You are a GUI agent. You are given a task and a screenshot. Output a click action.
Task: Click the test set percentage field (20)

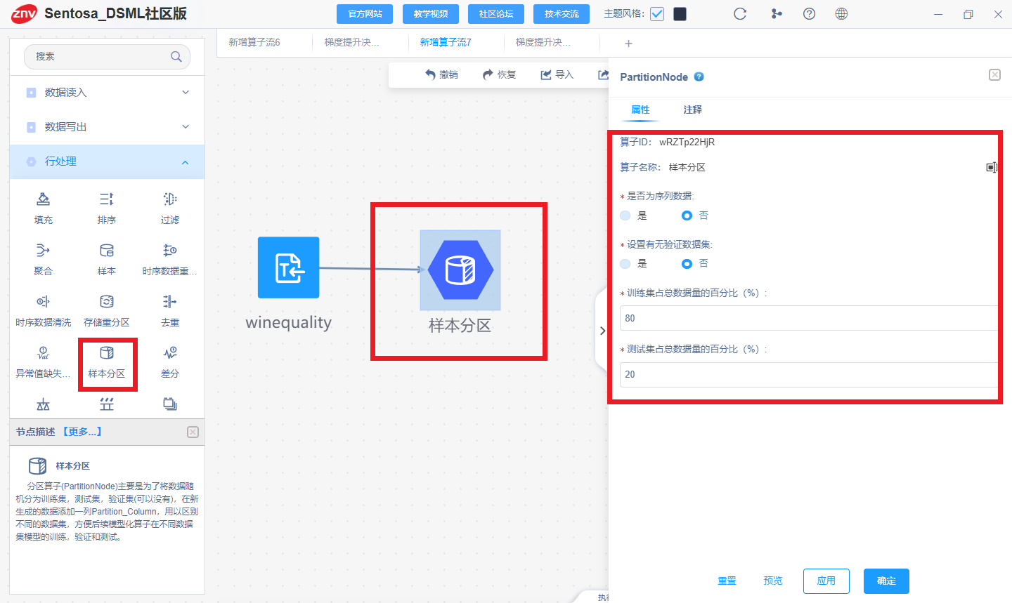pos(809,375)
